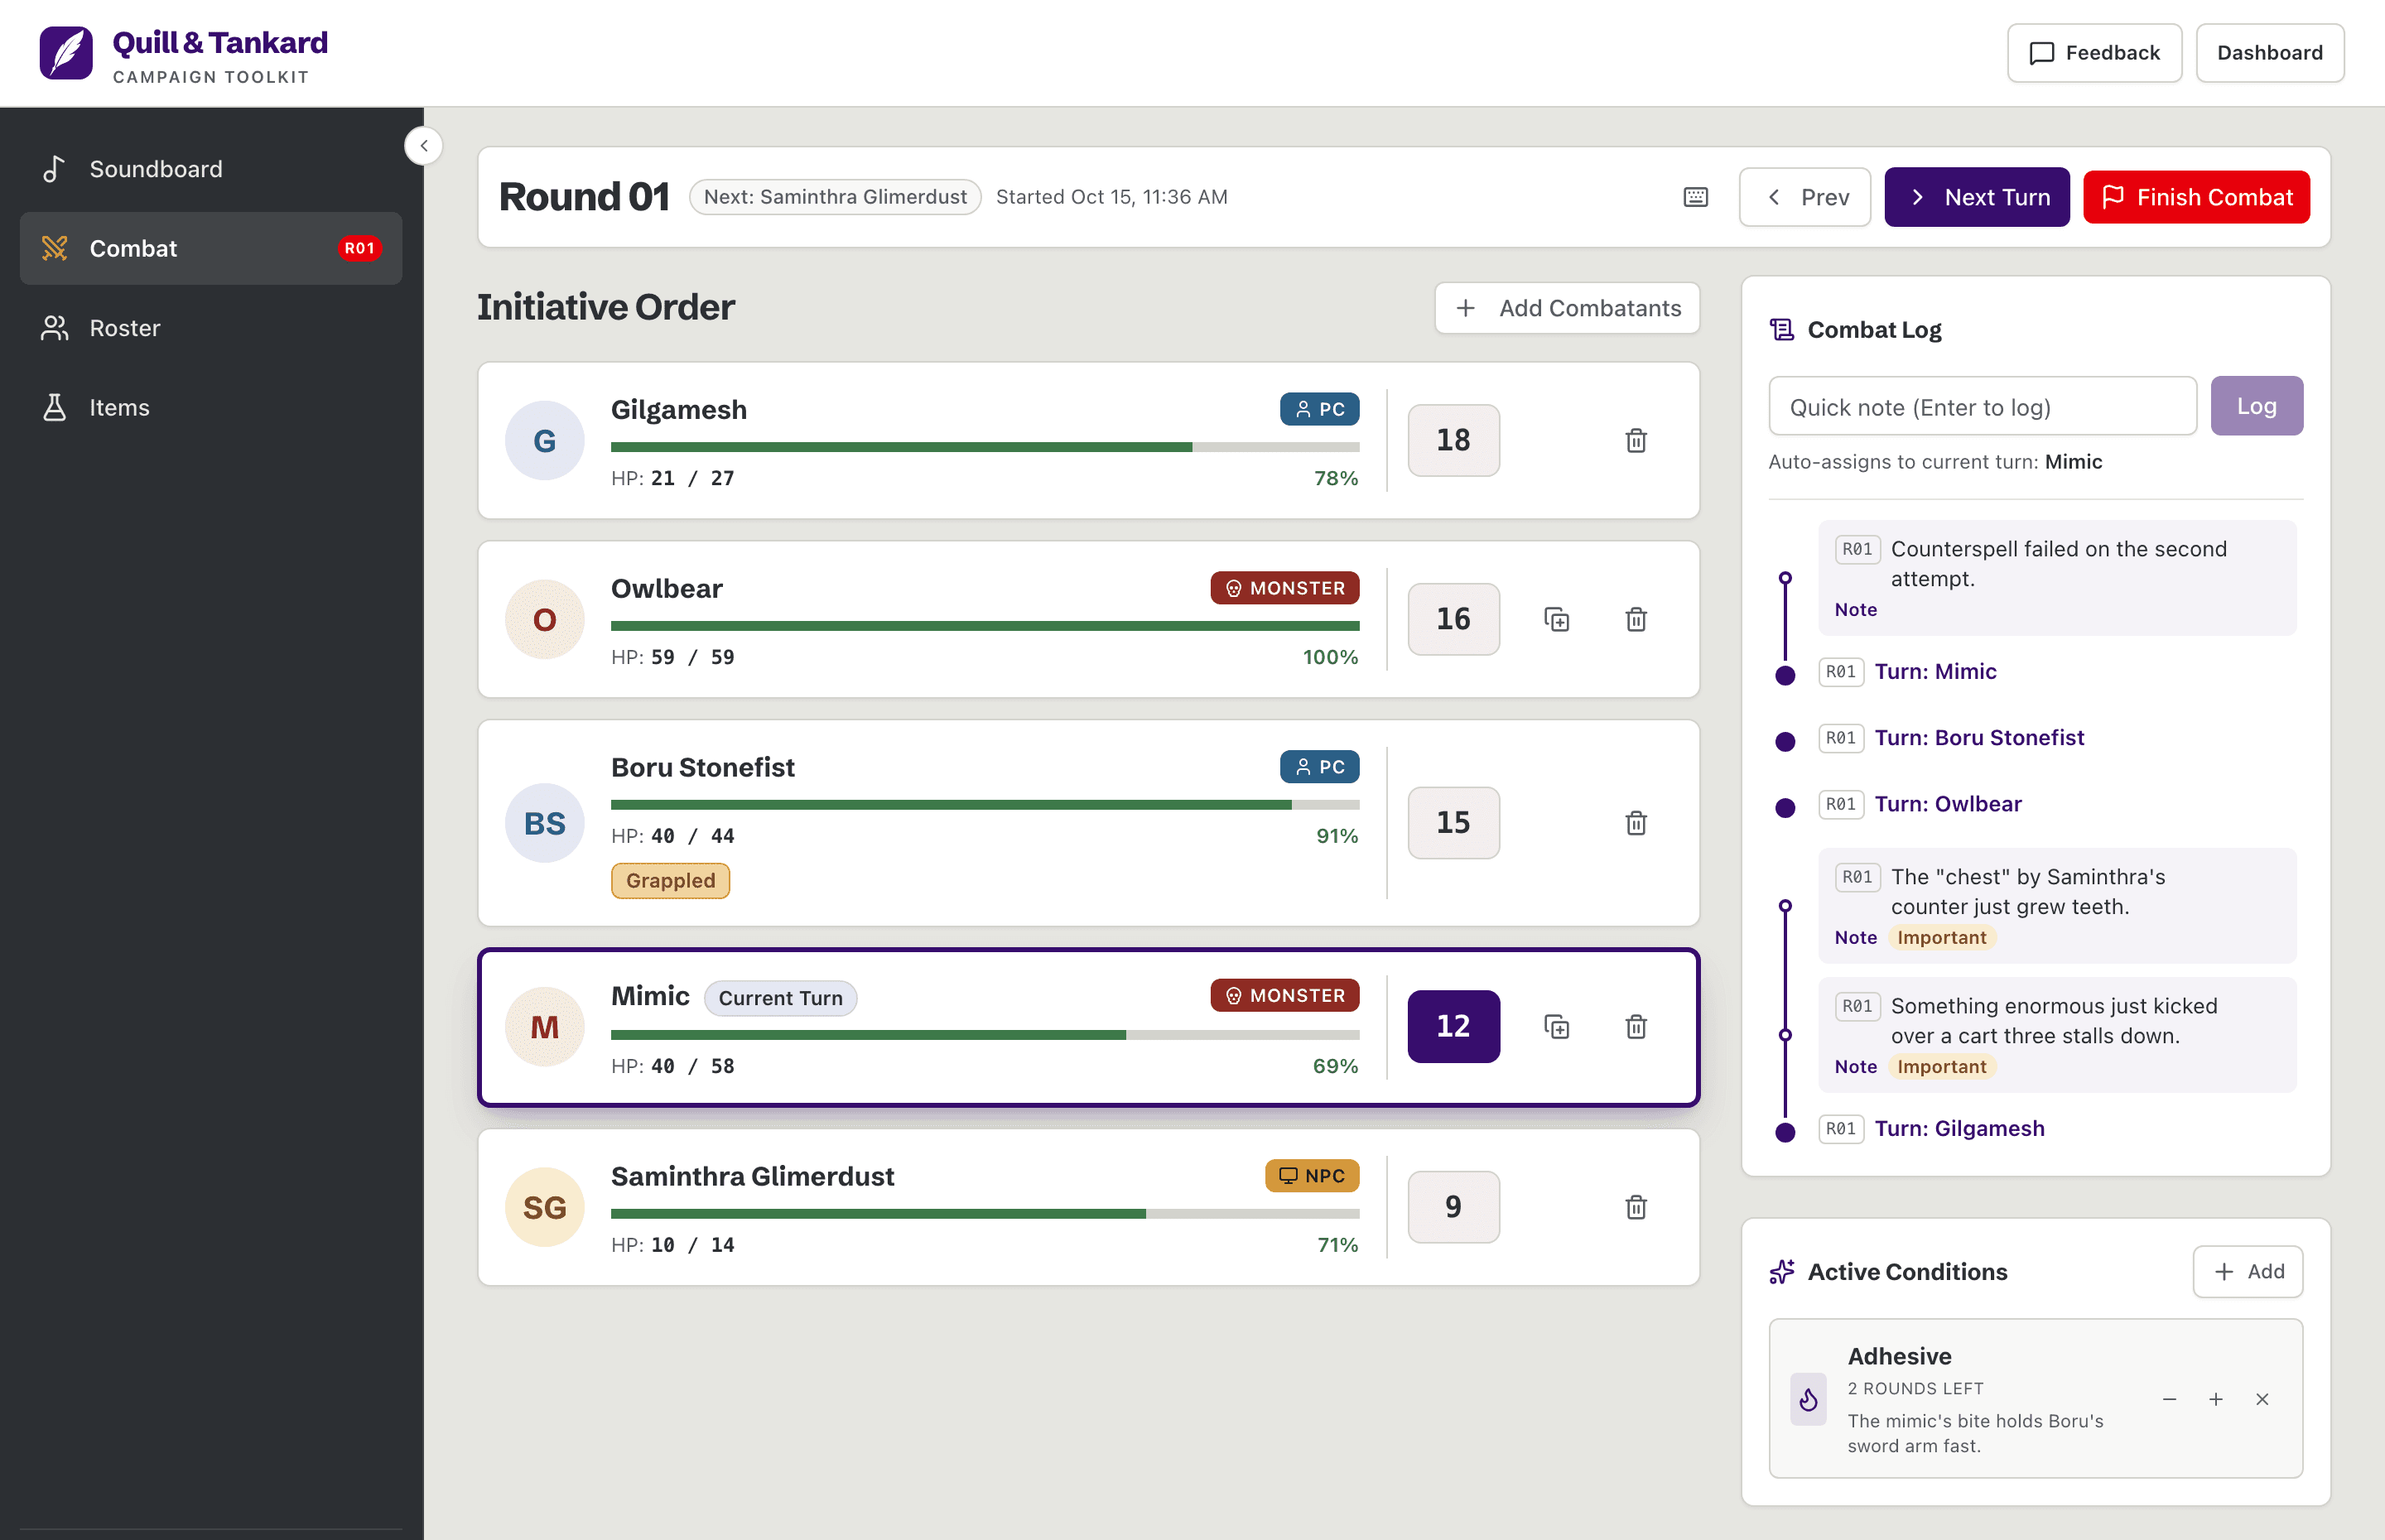The width and height of the screenshot is (2385, 1540).
Task: Delete Boru Stonefist from the order
Action: tap(1636, 823)
